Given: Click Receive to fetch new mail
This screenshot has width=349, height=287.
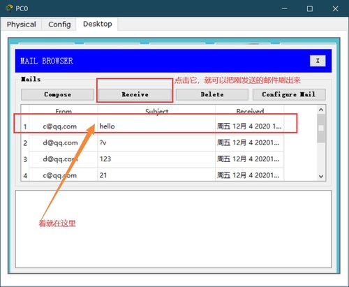Looking at the screenshot, I should (135, 94).
